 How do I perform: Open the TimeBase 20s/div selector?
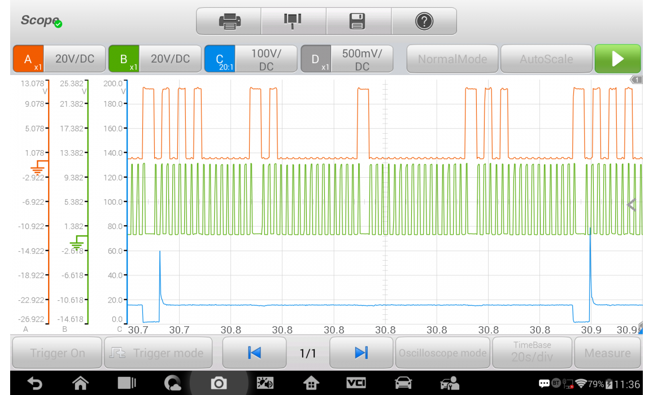[x=531, y=353]
